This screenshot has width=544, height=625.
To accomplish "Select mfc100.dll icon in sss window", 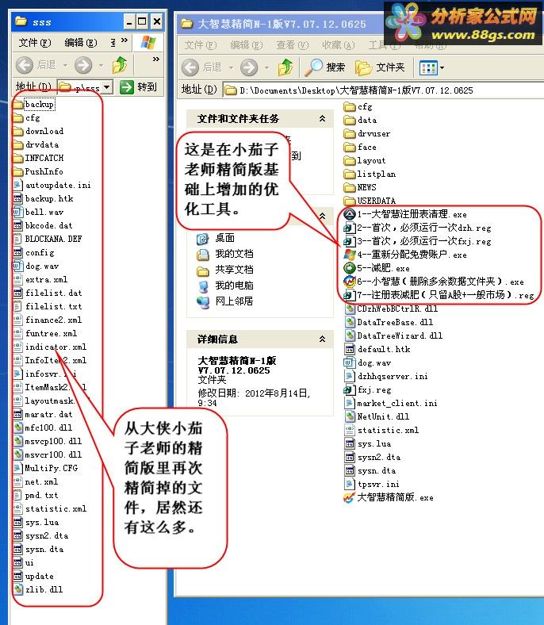I will click(18, 428).
